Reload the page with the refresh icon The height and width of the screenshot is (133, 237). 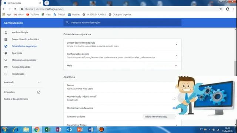pyautogui.click(x=15, y=9)
